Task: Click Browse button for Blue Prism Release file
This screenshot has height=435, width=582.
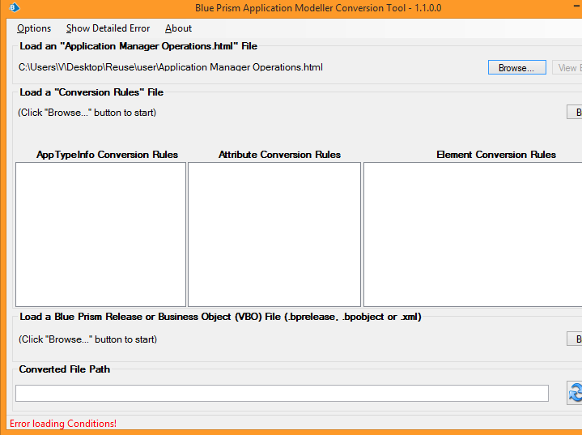Action: (x=575, y=339)
